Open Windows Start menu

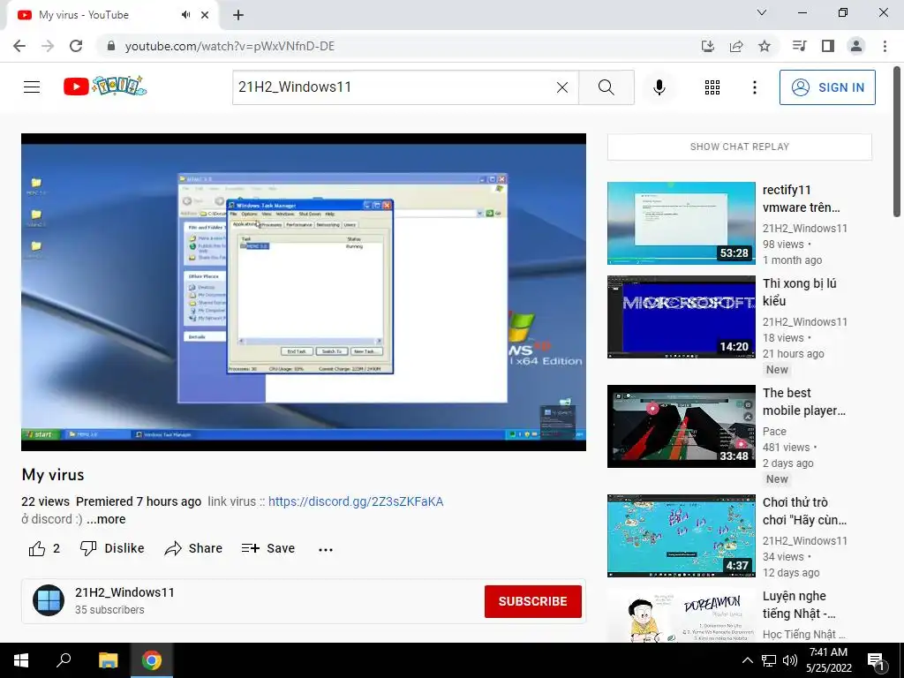point(21,660)
